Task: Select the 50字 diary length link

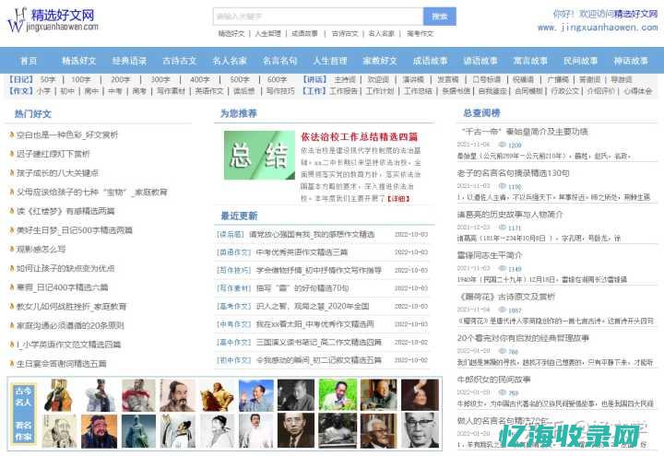Action: pyautogui.click(x=48, y=79)
